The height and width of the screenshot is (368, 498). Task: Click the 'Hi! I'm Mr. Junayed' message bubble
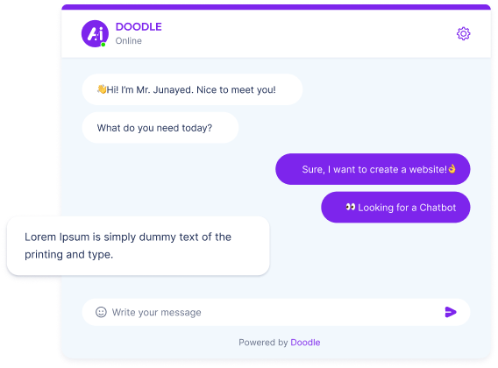[x=192, y=89]
